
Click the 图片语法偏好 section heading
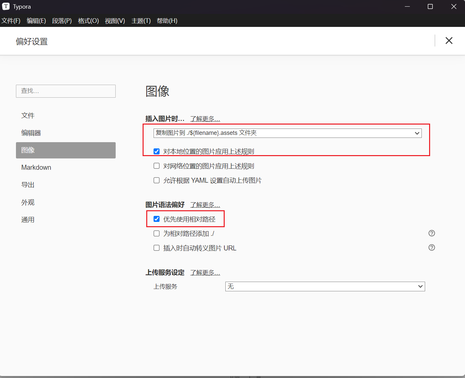tap(165, 205)
